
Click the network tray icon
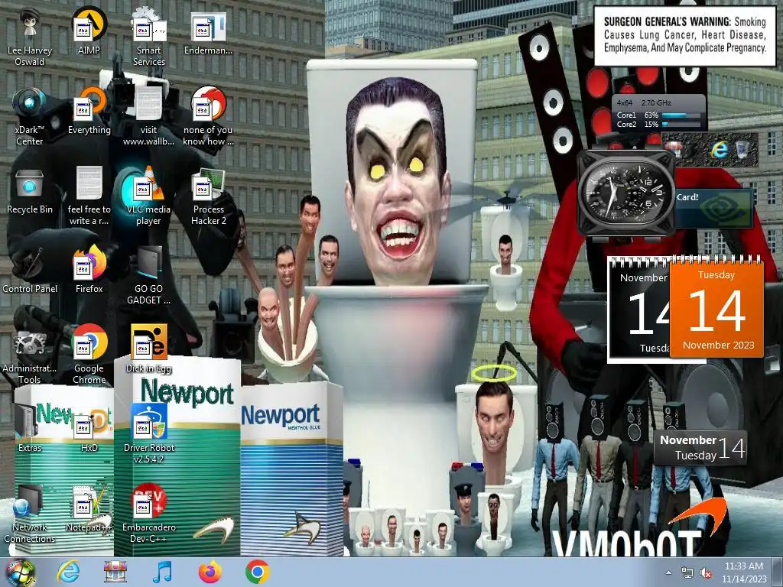tap(687, 572)
